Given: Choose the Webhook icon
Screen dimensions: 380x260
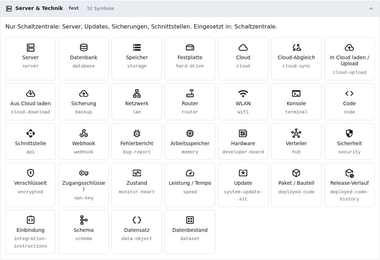Looking at the screenshot, I should (x=84, y=133).
